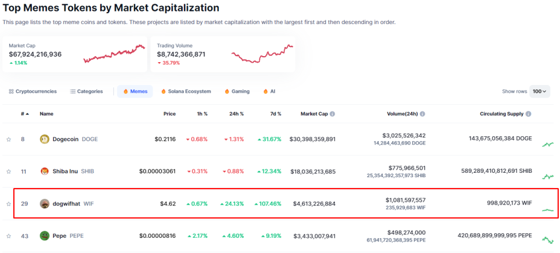Click the flame icon beside Memes
Viewport: 560px width, 253px height.
click(x=125, y=92)
